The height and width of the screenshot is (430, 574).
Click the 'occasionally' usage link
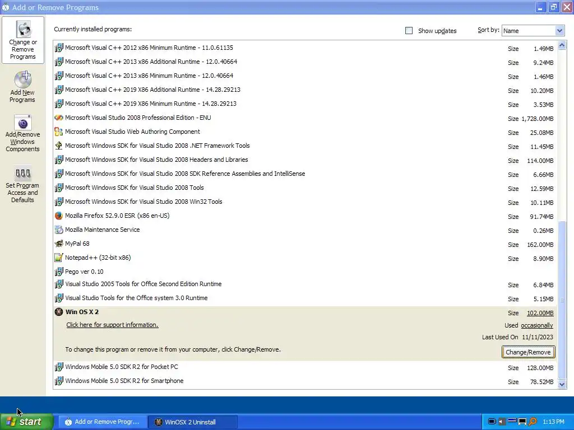point(536,325)
